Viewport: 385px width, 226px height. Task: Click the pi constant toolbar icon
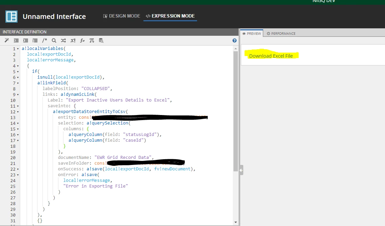click(91, 40)
